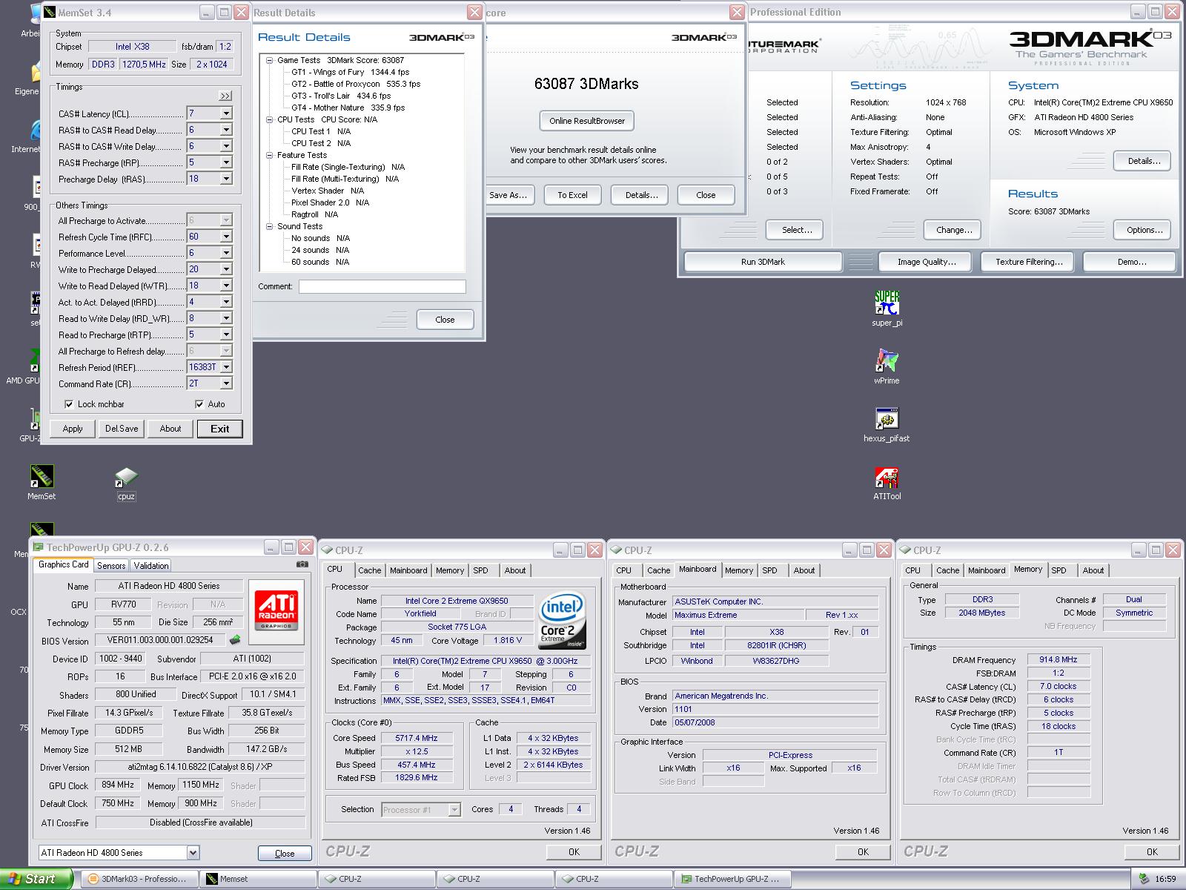Open the Command Rate (CR) dropdown
The image size is (1186, 890).
click(226, 383)
